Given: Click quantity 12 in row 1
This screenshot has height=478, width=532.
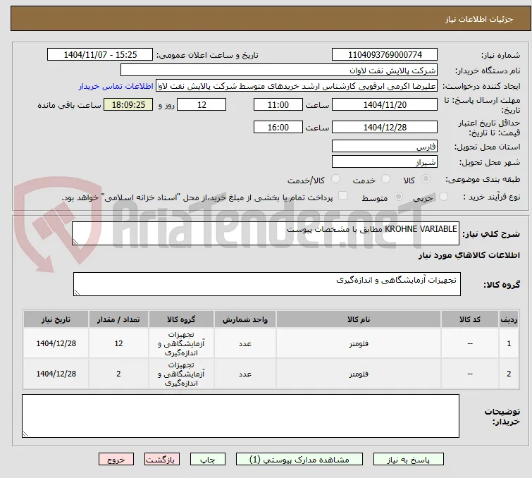Looking at the screenshot, I should tap(118, 343).
